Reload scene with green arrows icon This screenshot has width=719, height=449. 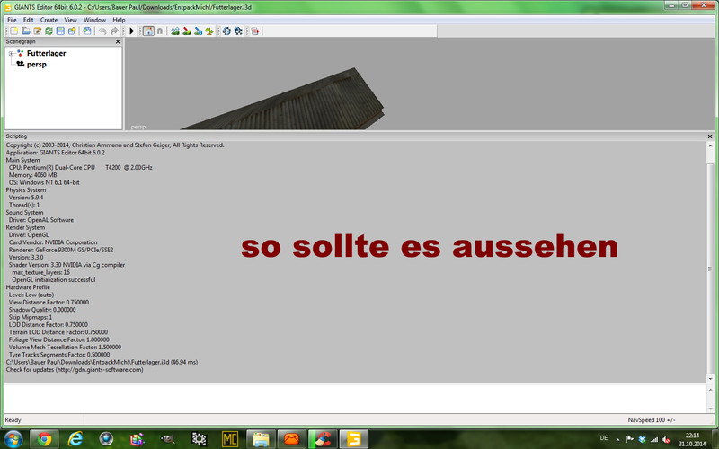[49, 31]
